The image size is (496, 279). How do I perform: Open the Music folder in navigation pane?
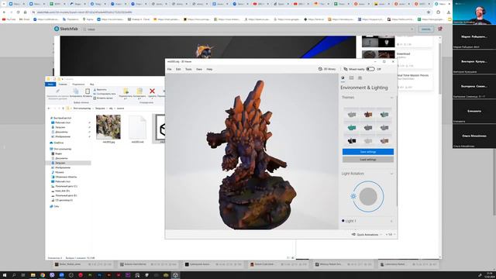pyautogui.click(x=59, y=172)
